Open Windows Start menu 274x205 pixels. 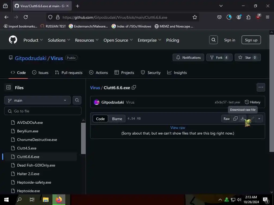pos(6,200)
